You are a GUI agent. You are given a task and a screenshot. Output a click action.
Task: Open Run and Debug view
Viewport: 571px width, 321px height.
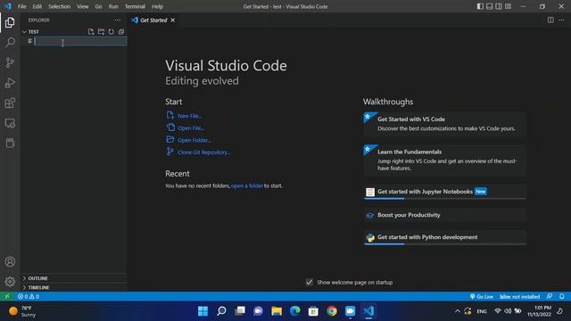pyautogui.click(x=10, y=83)
